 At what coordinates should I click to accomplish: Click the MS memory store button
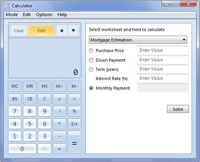pos(44,86)
